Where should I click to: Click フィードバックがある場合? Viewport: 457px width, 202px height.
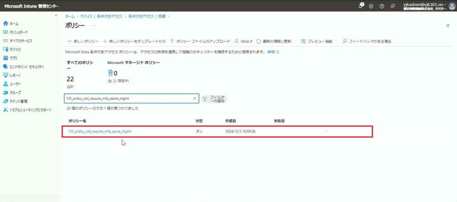pos(367,41)
